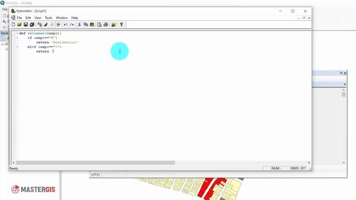Toggle the interactive window toolbar icon

[58, 24]
